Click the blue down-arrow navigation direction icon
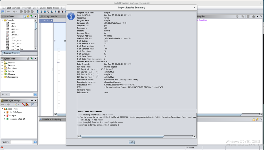The image size is (264, 150). click(x=38, y=12)
